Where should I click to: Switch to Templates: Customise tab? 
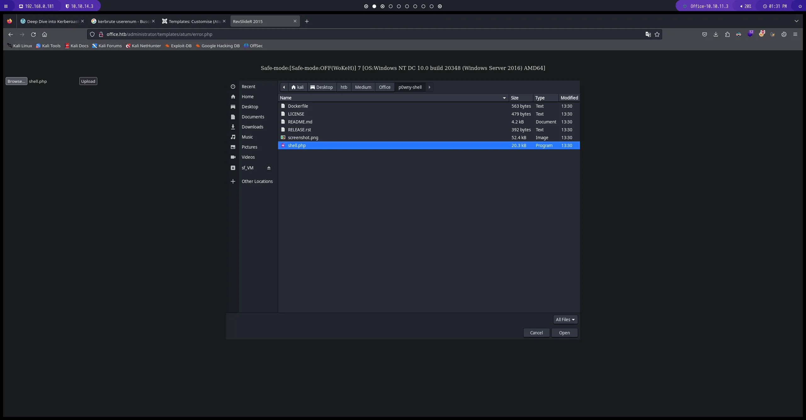194,21
